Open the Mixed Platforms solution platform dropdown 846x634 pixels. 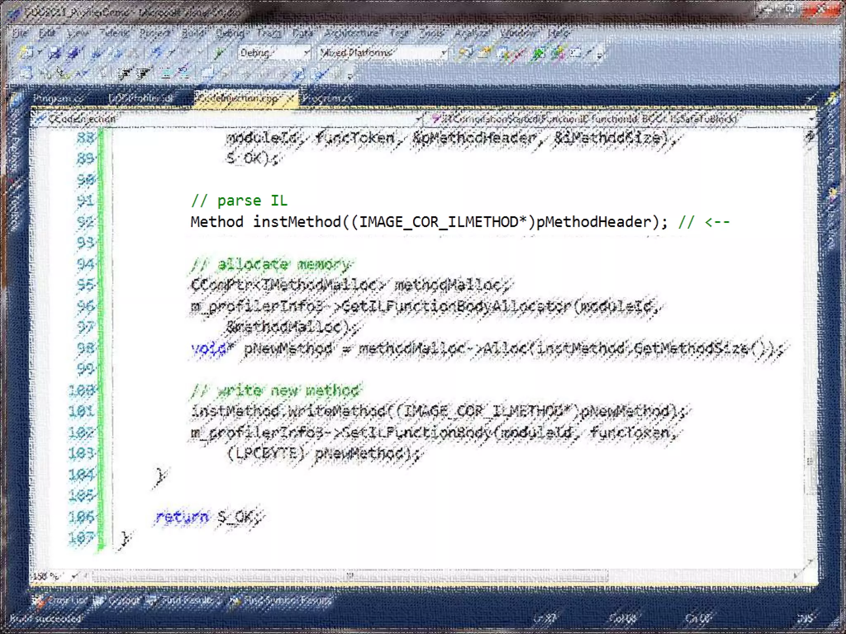click(x=443, y=53)
